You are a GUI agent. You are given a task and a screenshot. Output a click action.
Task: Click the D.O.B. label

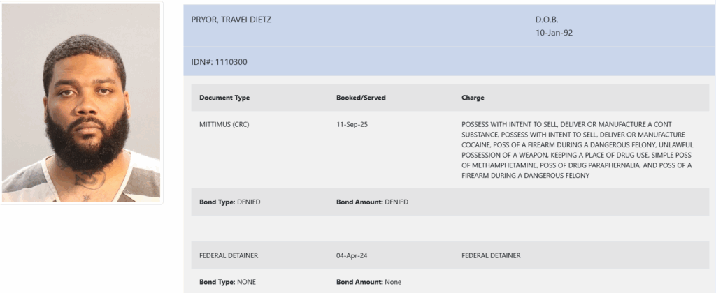coord(547,20)
